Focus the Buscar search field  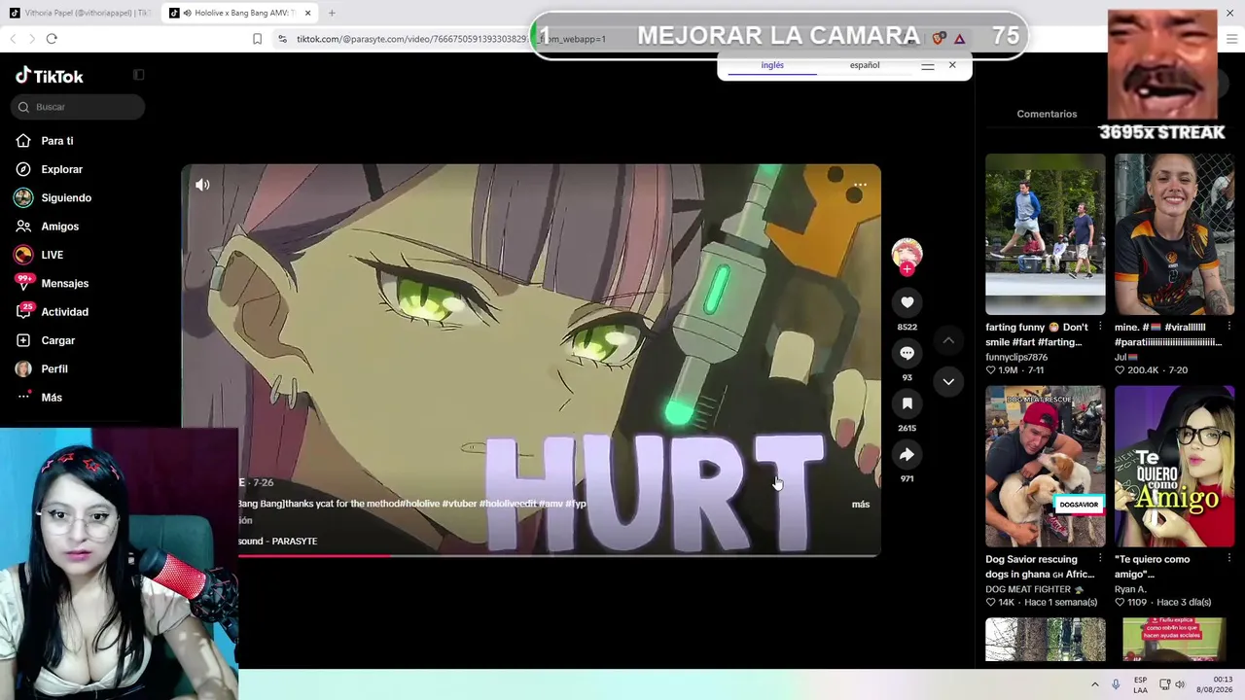tap(79, 107)
